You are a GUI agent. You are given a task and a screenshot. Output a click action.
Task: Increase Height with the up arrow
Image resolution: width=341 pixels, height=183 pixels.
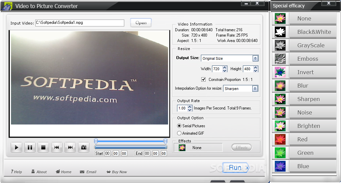click(x=256, y=67)
